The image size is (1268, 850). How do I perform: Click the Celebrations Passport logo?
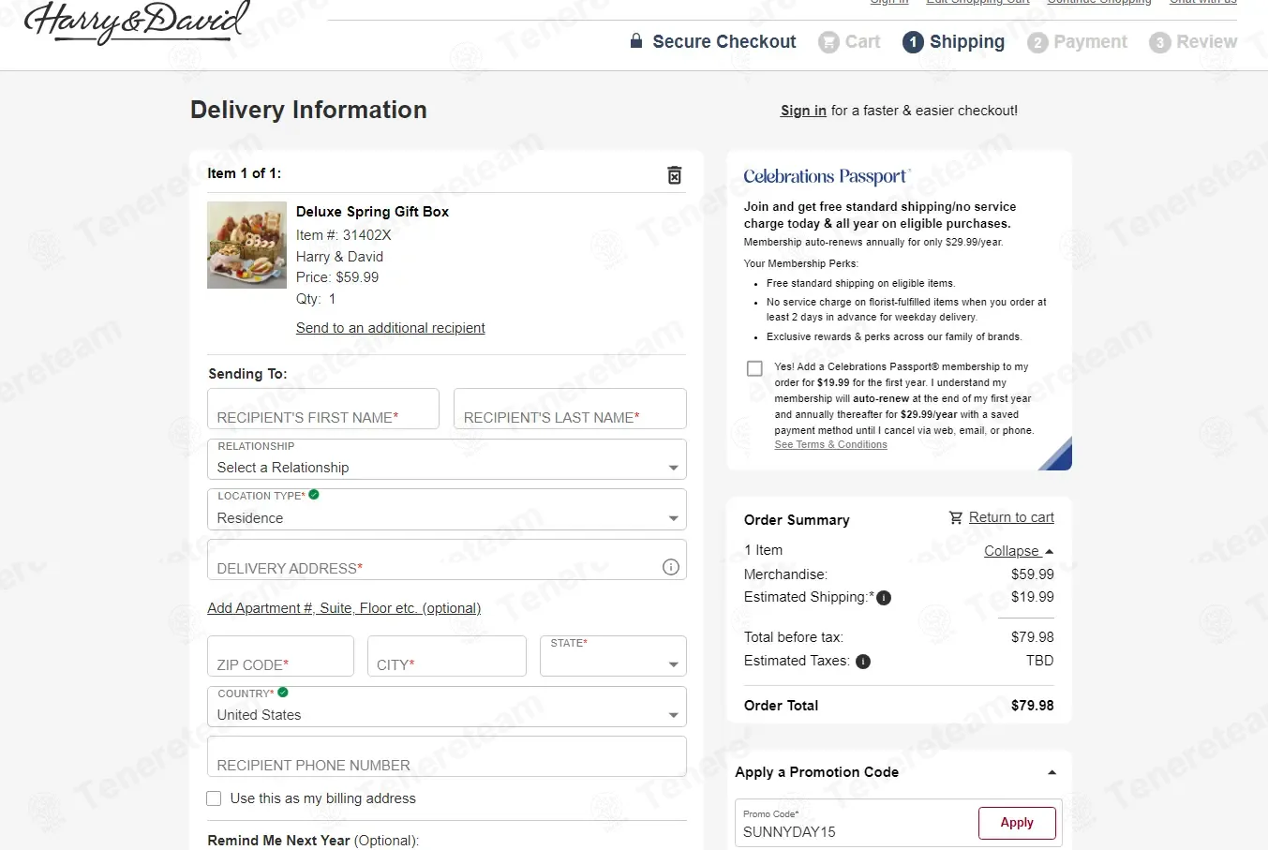[x=827, y=176]
